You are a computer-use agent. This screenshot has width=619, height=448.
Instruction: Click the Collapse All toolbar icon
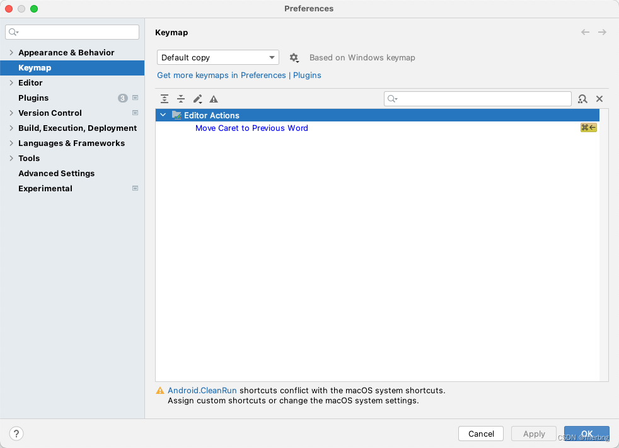coord(181,99)
